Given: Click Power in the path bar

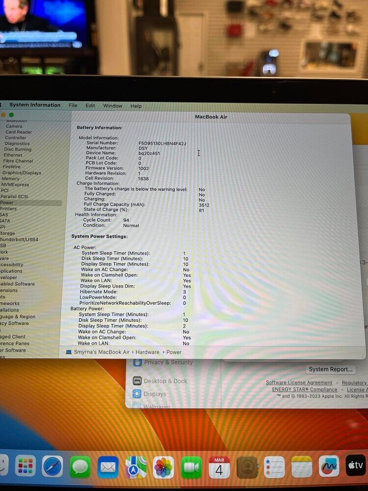Looking at the screenshot, I should pyautogui.click(x=174, y=352).
